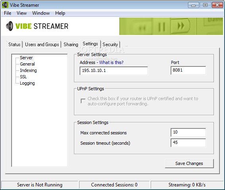Close the Vibe Streamer window
This screenshot has width=225, height=190.
click(x=217, y=5)
